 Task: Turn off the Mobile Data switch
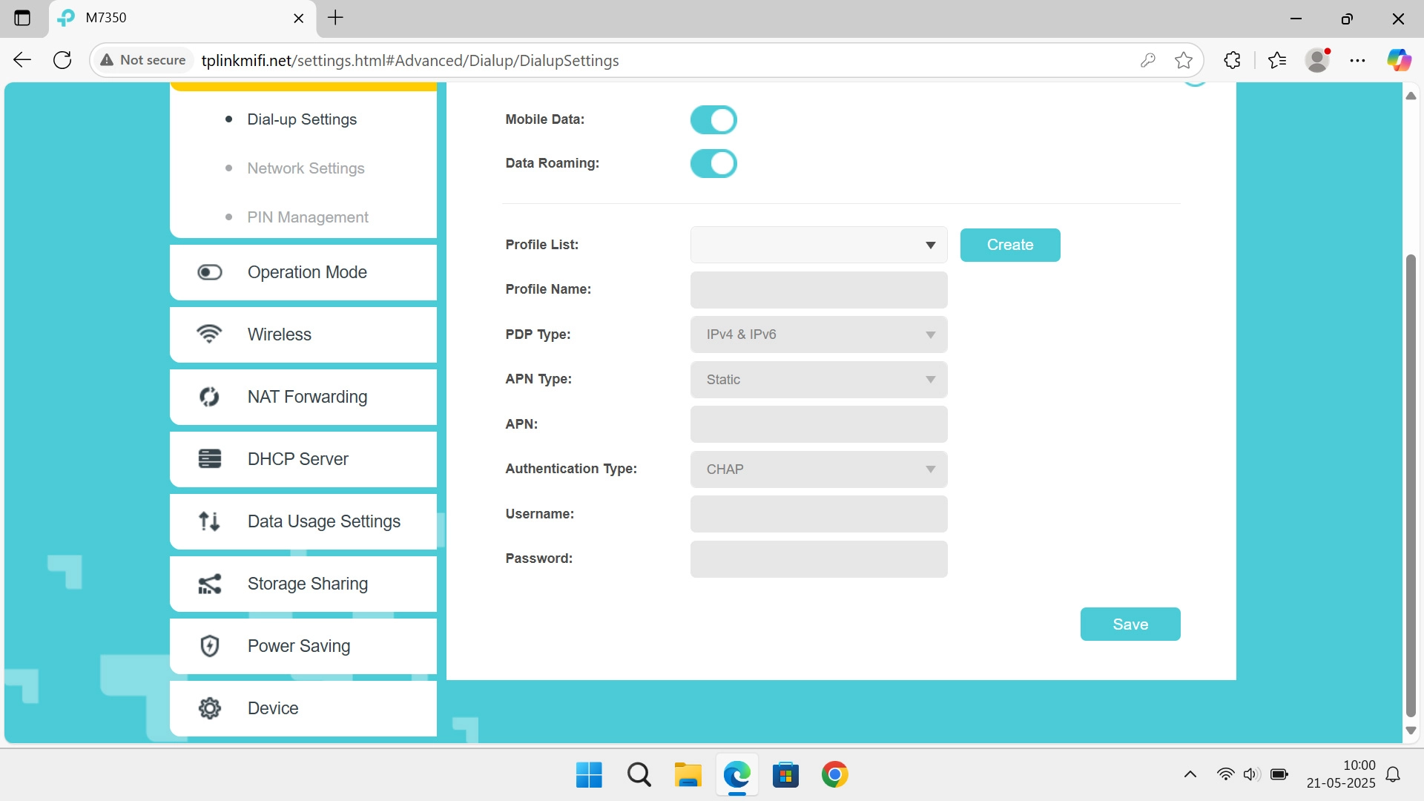(x=713, y=119)
